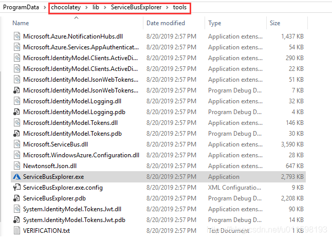Viewport: 332px width, 239px height.
Task: Click the 7 KB JsonWebTokens debug file icon
Action: coord(17,90)
